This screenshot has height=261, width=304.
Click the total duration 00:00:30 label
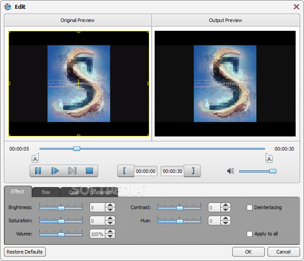coord(284,149)
